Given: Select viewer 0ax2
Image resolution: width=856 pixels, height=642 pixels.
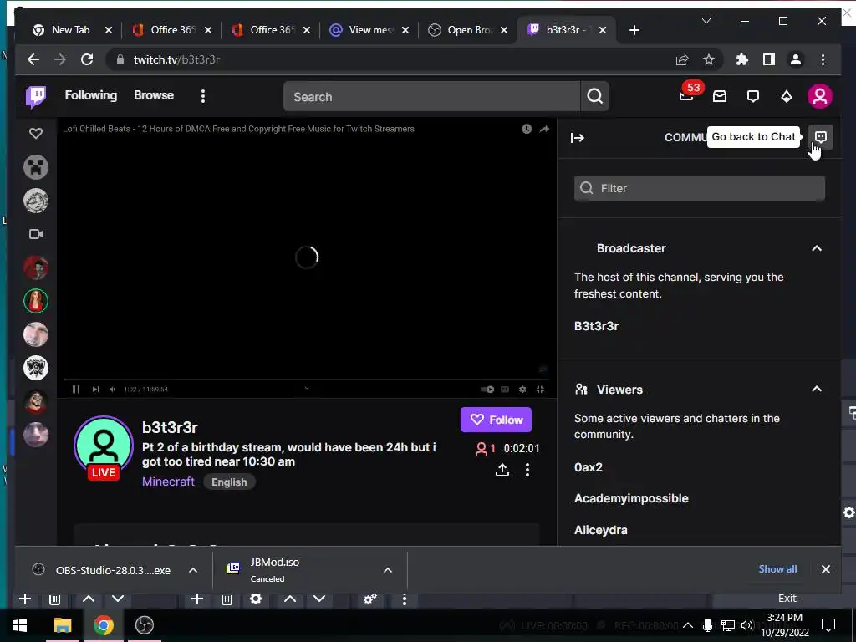Looking at the screenshot, I should [x=588, y=467].
